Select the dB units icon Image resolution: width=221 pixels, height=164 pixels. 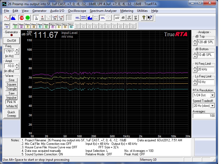click(x=123, y=18)
